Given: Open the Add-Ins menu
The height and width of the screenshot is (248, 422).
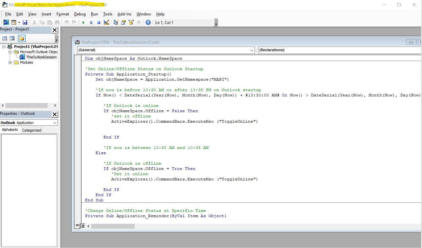Looking at the screenshot, I should [x=124, y=14].
